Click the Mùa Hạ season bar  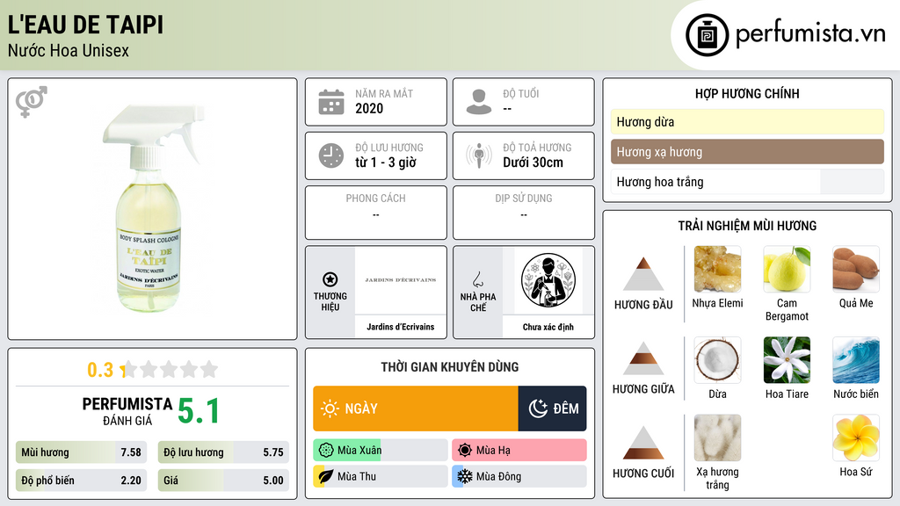click(x=519, y=451)
